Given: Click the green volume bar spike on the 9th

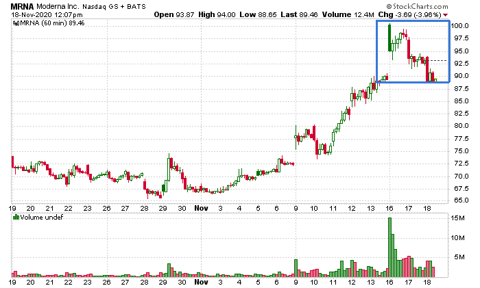Looking at the screenshot, I should point(296,268).
